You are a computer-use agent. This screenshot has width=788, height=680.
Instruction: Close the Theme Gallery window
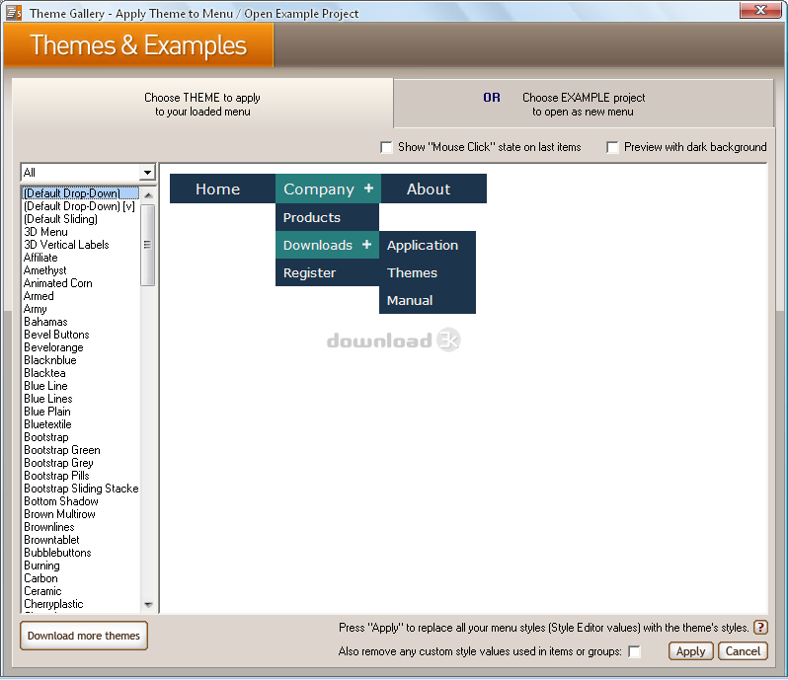click(x=762, y=11)
